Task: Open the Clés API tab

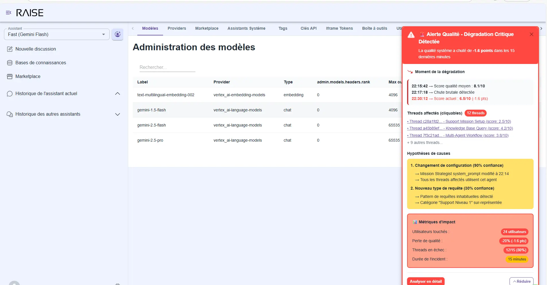Action: (x=308, y=28)
